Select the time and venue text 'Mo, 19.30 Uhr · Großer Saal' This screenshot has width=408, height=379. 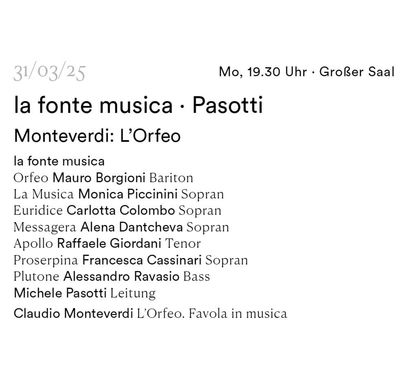pyautogui.click(x=307, y=72)
